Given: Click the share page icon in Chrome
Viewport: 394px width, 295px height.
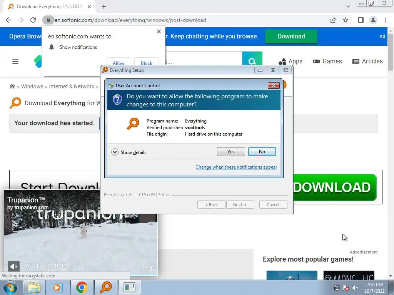Looking at the screenshot, I should tap(333, 20).
